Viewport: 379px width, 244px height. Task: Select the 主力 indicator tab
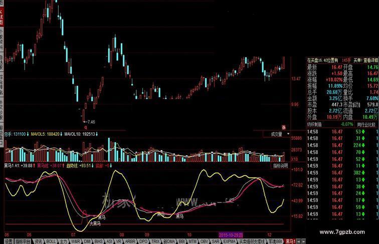(63, 241)
